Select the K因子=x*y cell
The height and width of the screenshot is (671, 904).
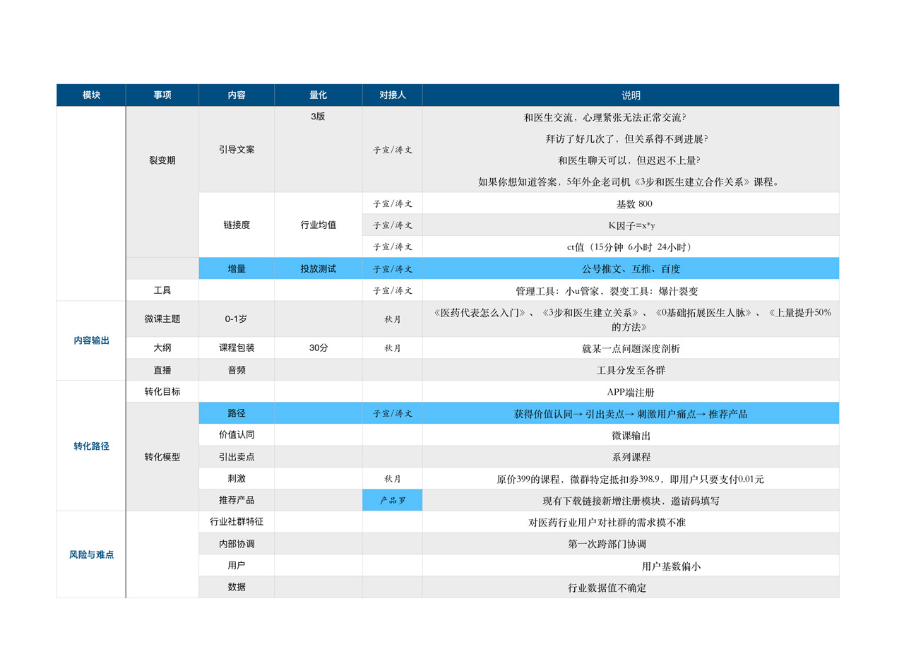(631, 225)
